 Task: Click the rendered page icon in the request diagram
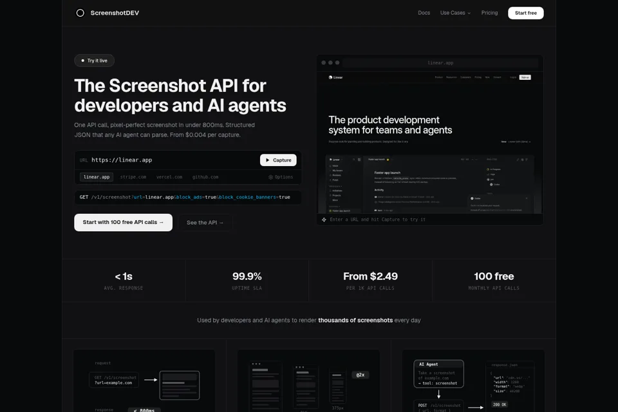(180, 385)
